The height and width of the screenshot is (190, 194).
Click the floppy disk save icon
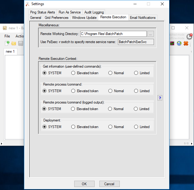click(x=21, y=43)
